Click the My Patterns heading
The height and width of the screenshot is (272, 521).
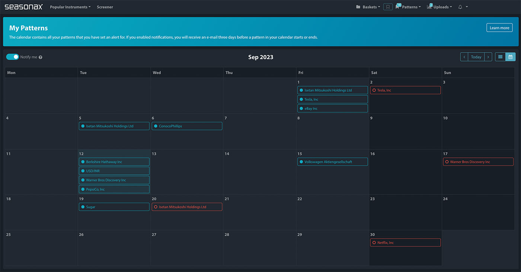[29, 28]
